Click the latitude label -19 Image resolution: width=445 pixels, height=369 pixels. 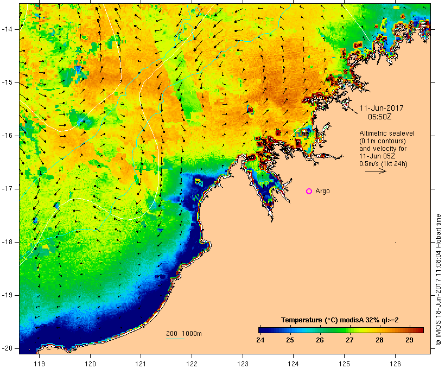7,295
